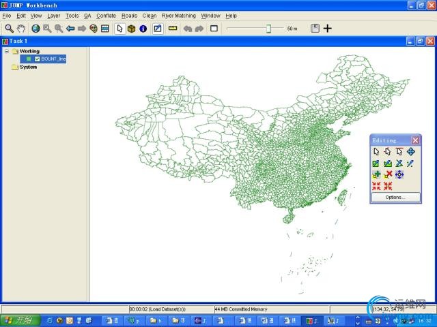Image resolution: width=437 pixels, height=327 pixels.
Task: Click the Windows Start button
Action: [18, 320]
